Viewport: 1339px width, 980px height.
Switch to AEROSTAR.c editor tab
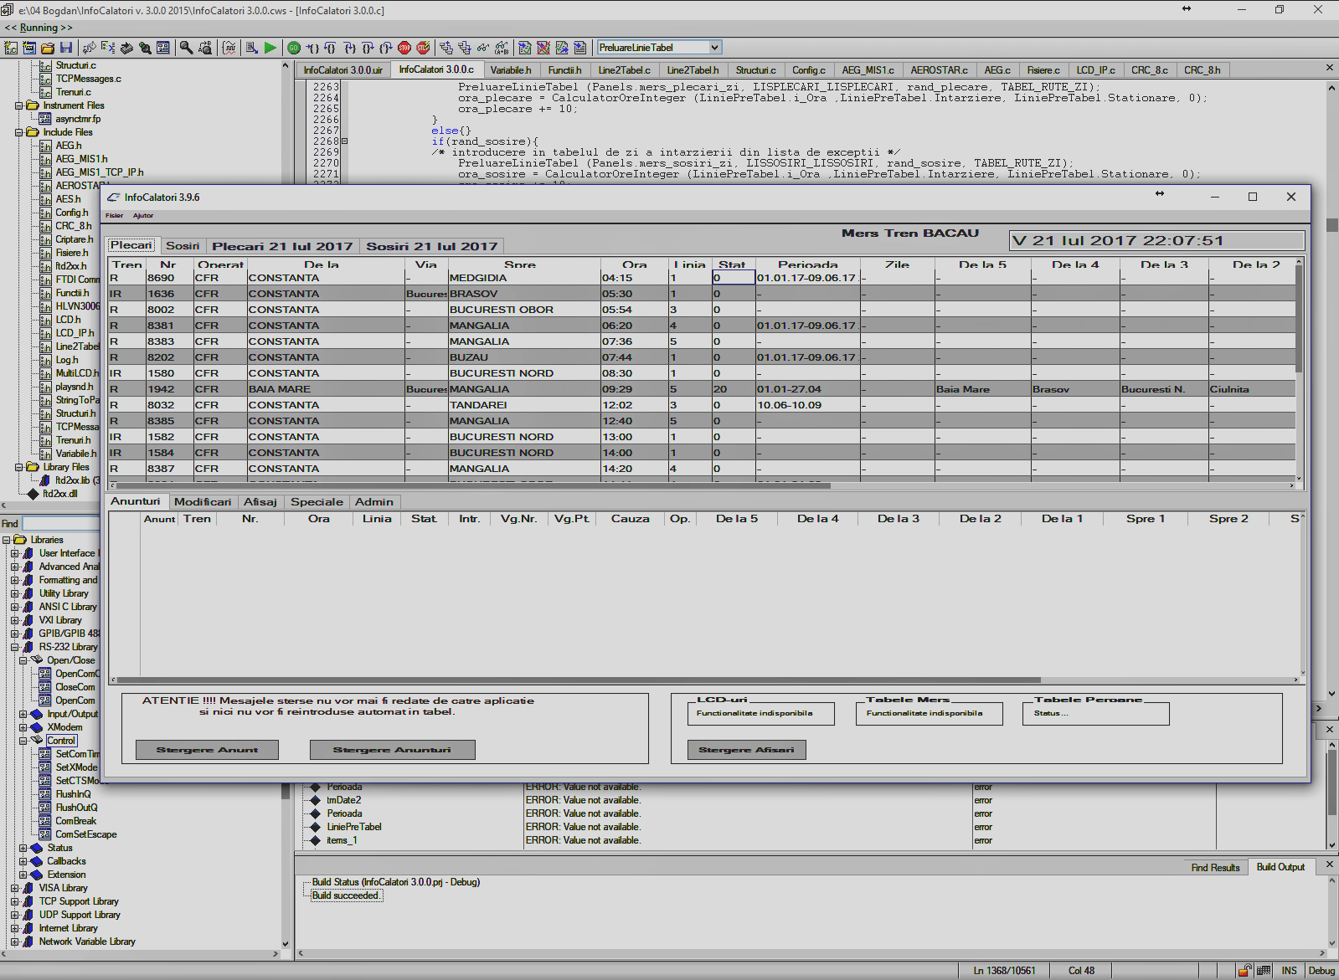tap(939, 70)
